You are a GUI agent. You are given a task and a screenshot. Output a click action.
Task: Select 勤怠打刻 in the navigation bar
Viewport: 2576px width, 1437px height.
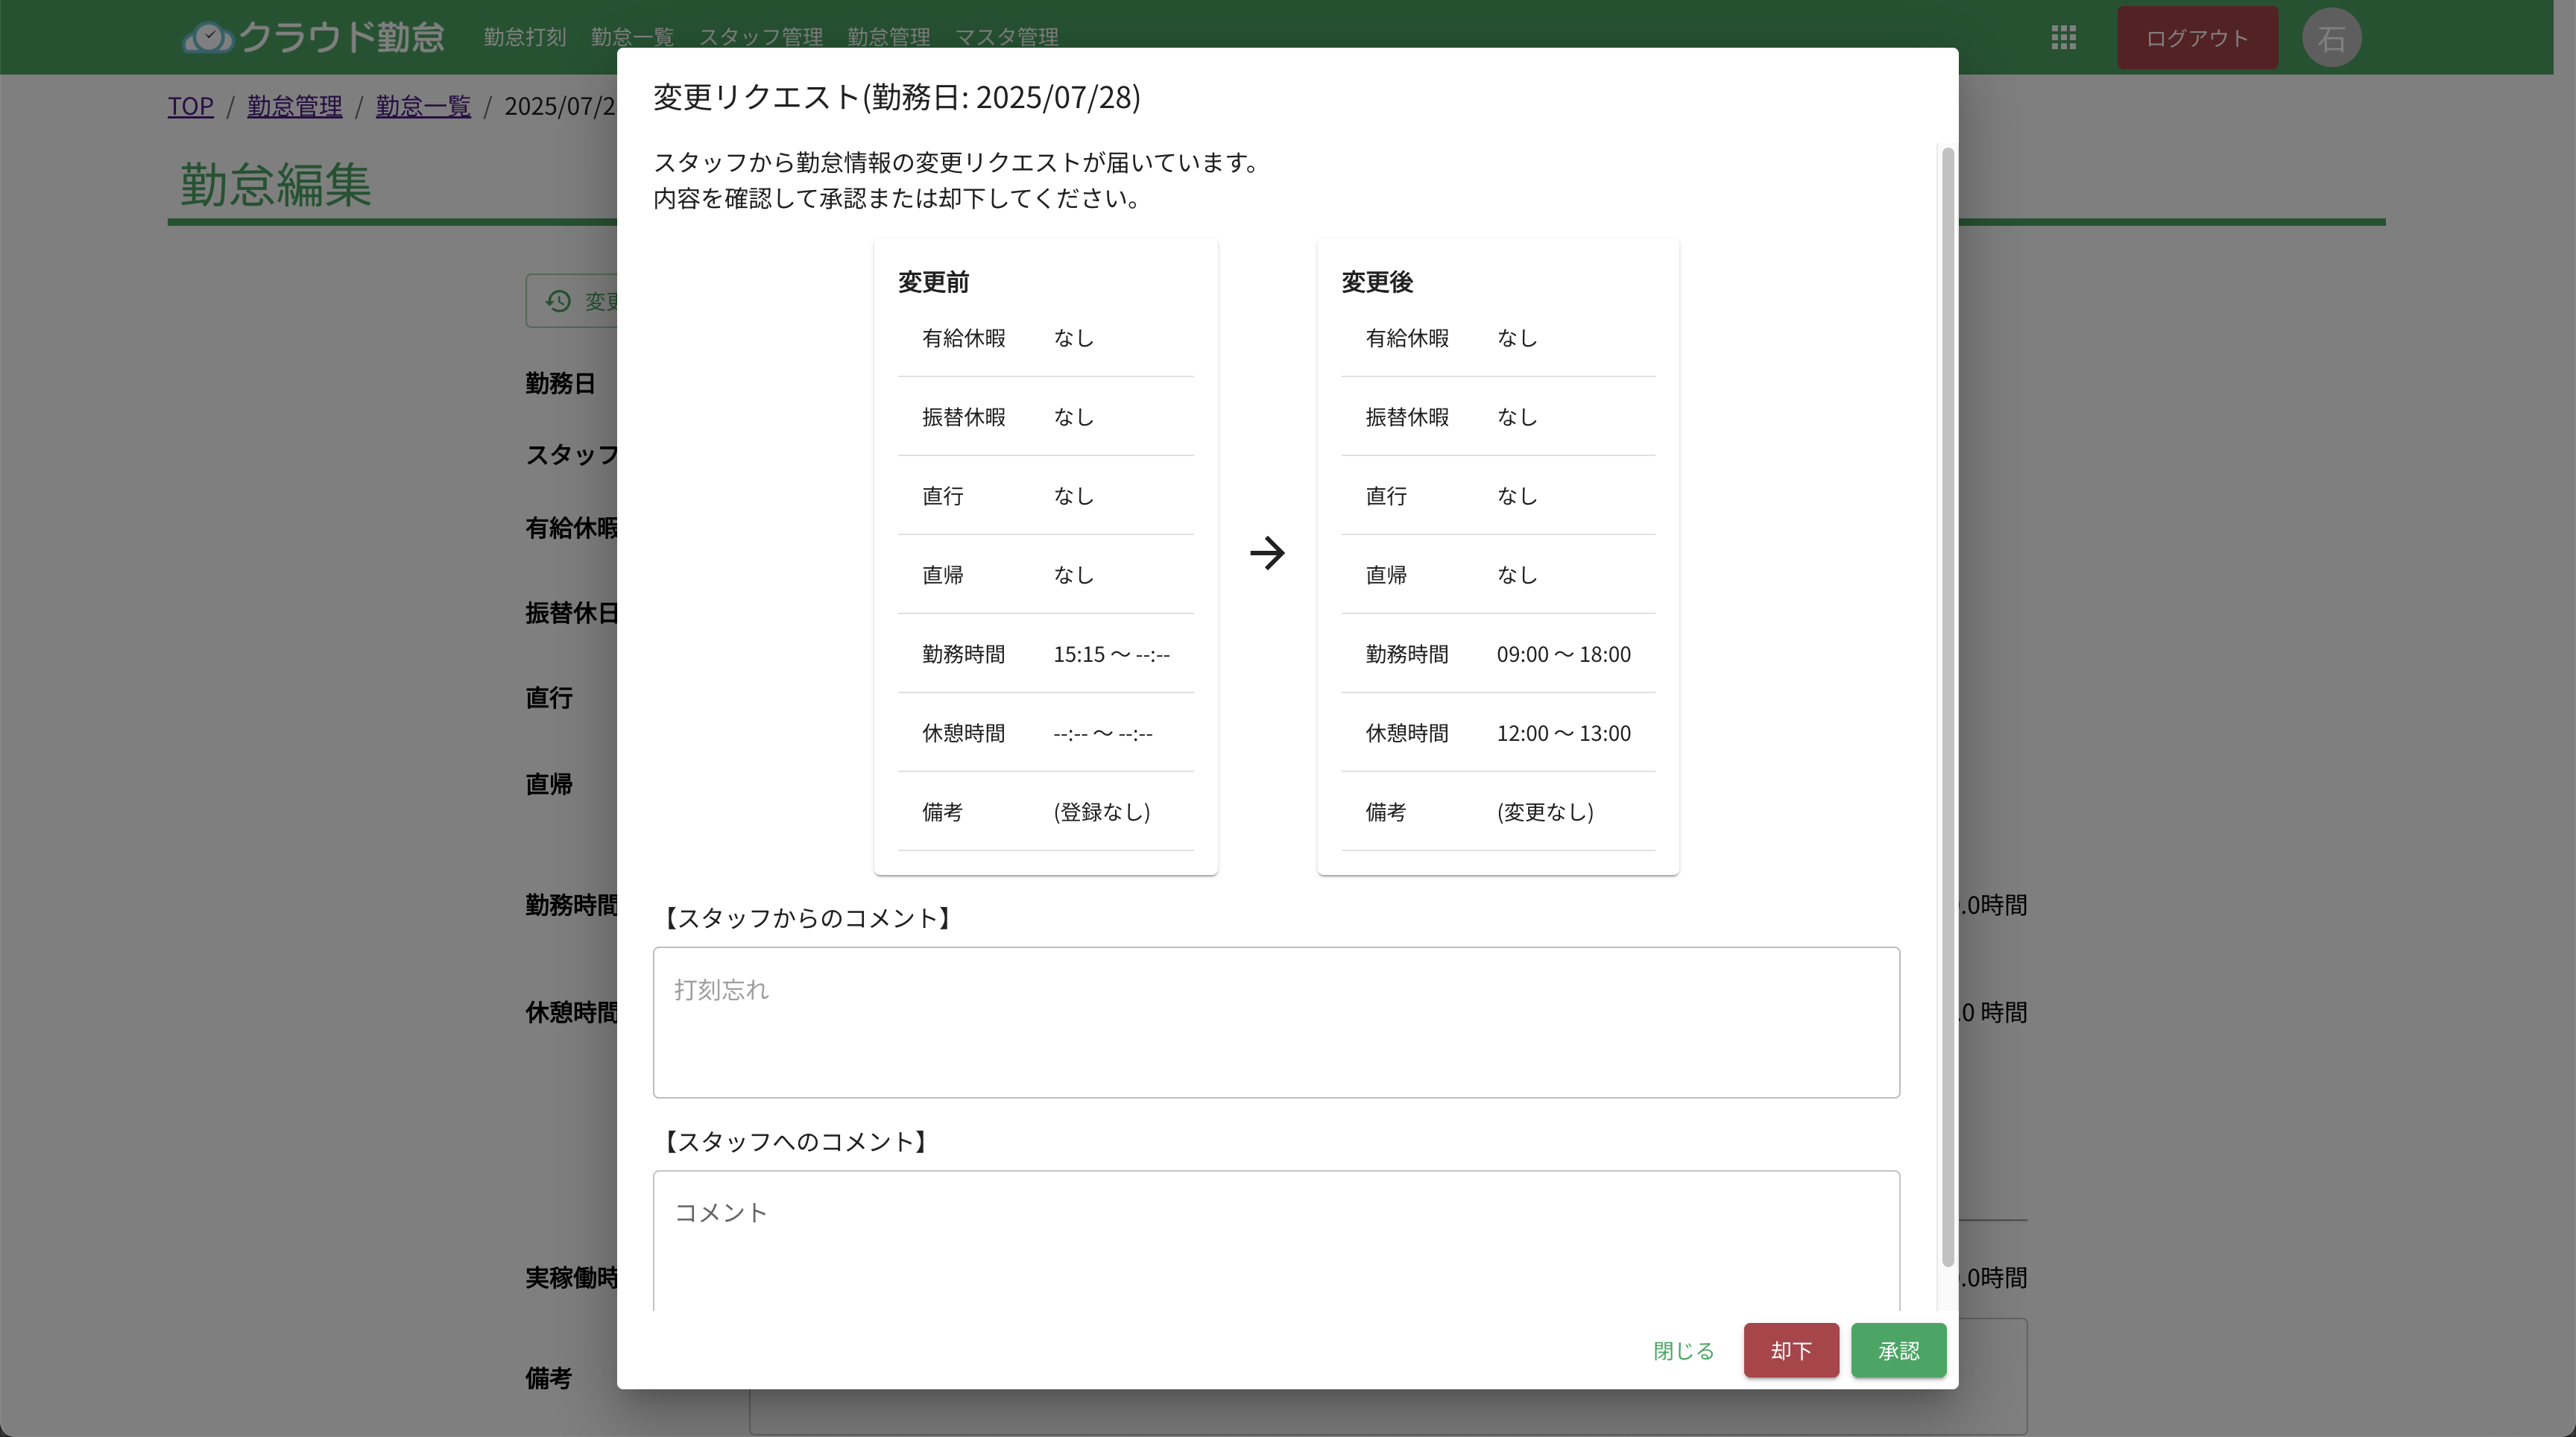524,37
